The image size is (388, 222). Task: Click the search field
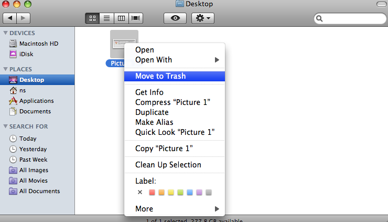[x=350, y=19]
